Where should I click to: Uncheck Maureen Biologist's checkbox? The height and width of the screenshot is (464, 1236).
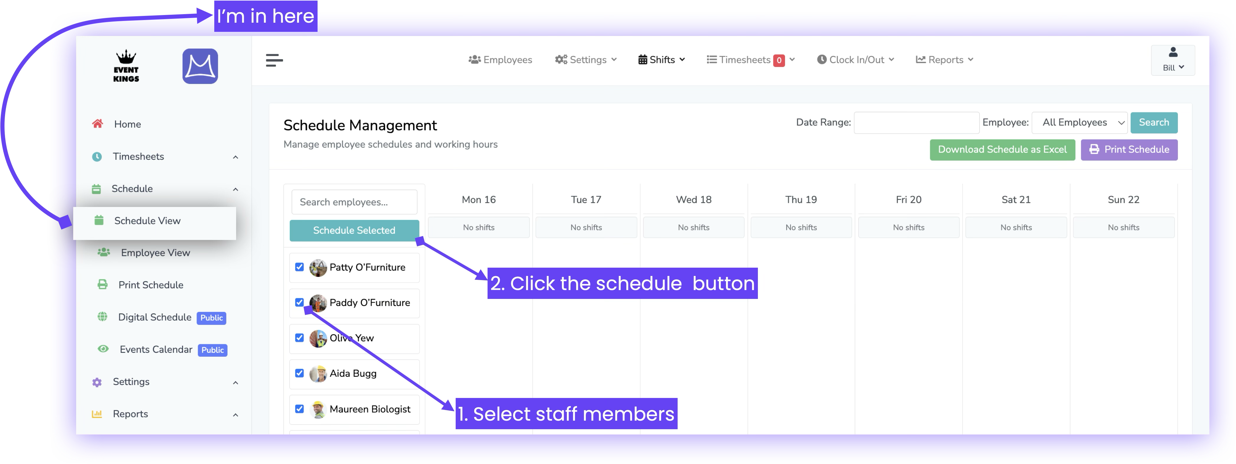[299, 409]
